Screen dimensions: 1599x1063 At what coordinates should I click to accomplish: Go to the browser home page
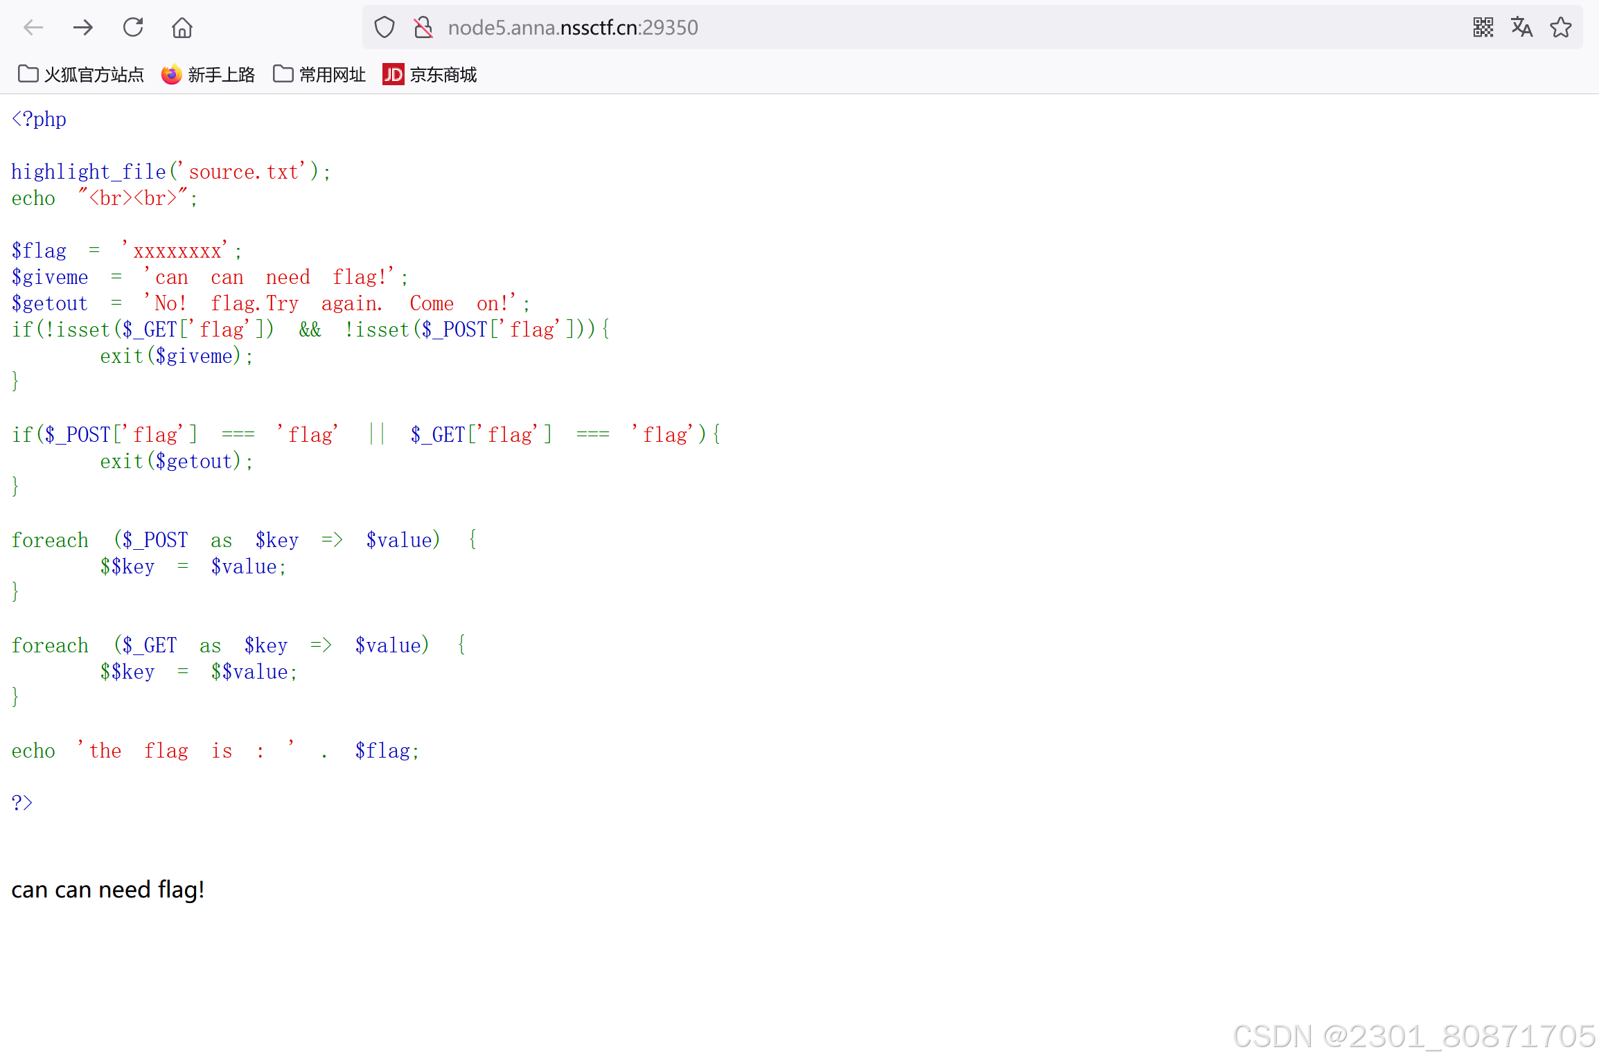click(182, 28)
